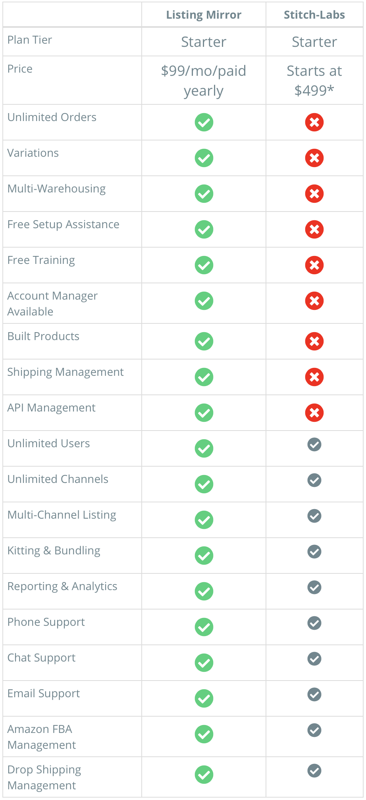366x800 pixels.
Task: Click Listing Mirror's green check for Unlimited Orders
Action: coord(204,122)
